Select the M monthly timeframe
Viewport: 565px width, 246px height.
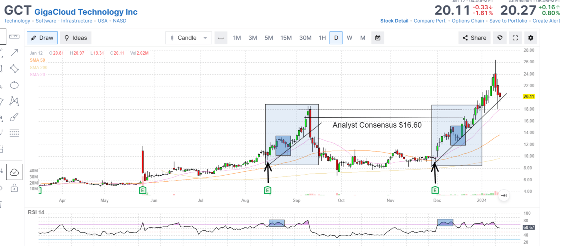pos(363,38)
